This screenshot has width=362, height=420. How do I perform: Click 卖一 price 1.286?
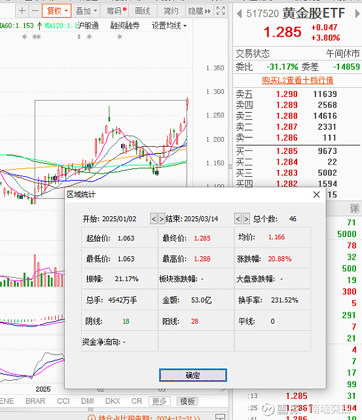tap(287, 138)
